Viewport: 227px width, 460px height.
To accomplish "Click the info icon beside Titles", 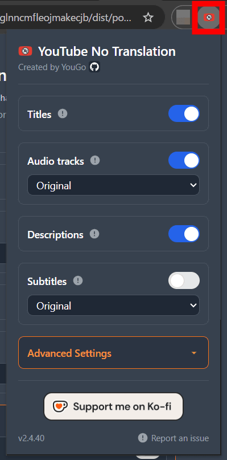I will click(63, 114).
